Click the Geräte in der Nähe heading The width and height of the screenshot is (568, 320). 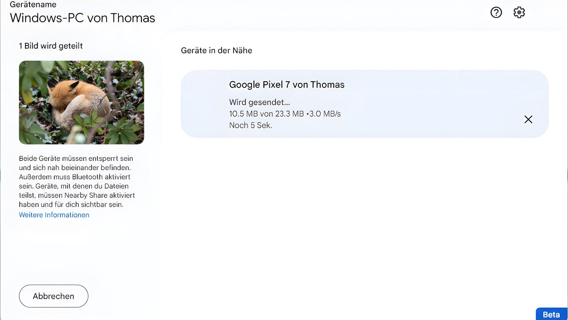(217, 50)
